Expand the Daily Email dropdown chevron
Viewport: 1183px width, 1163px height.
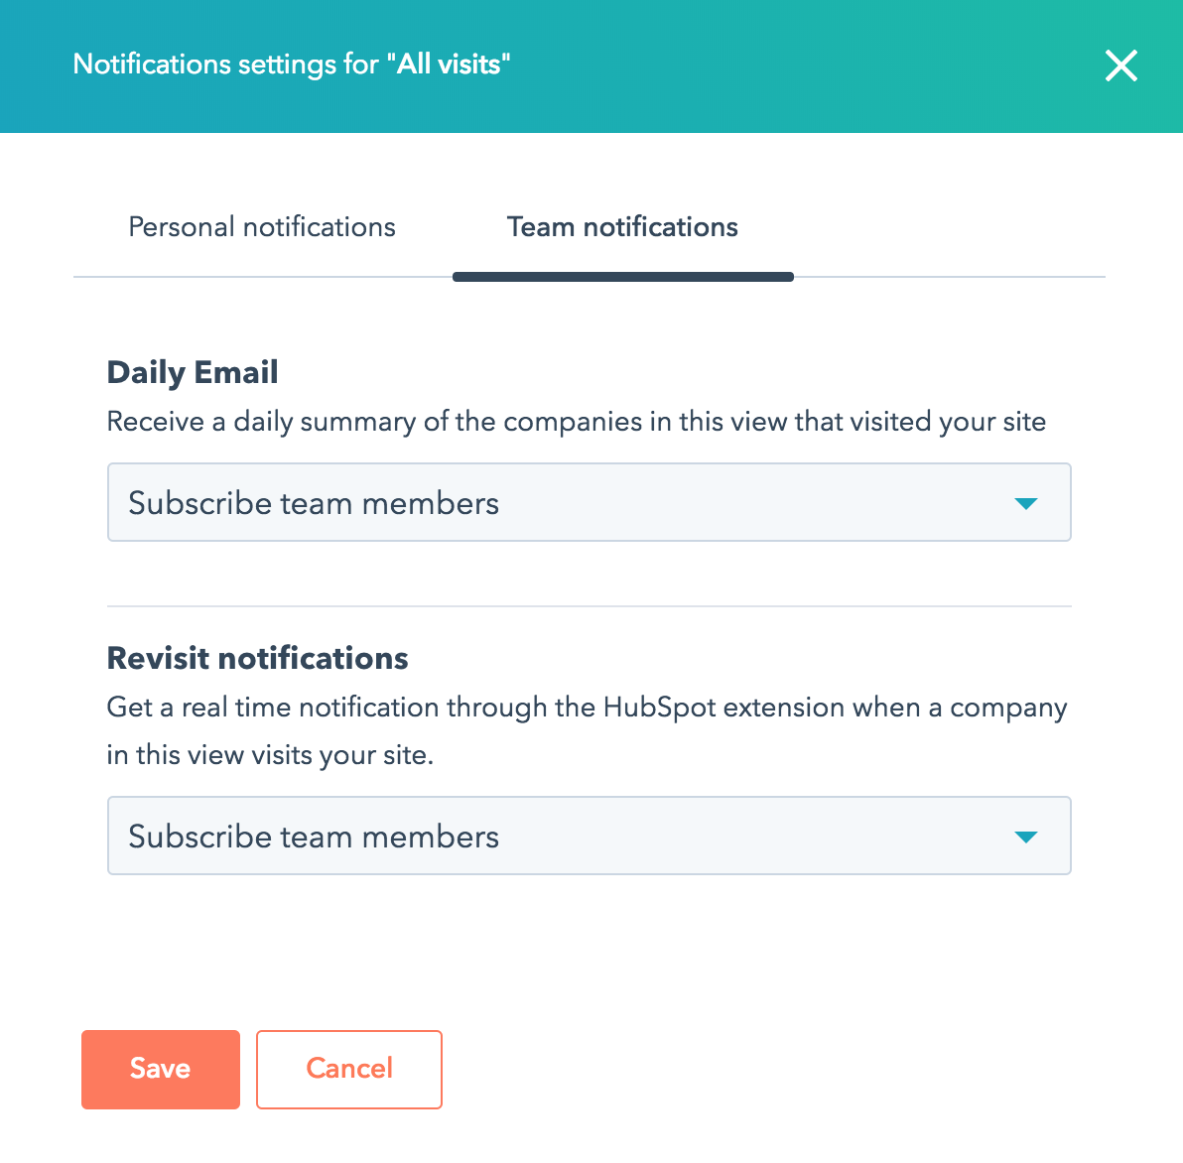(1025, 502)
